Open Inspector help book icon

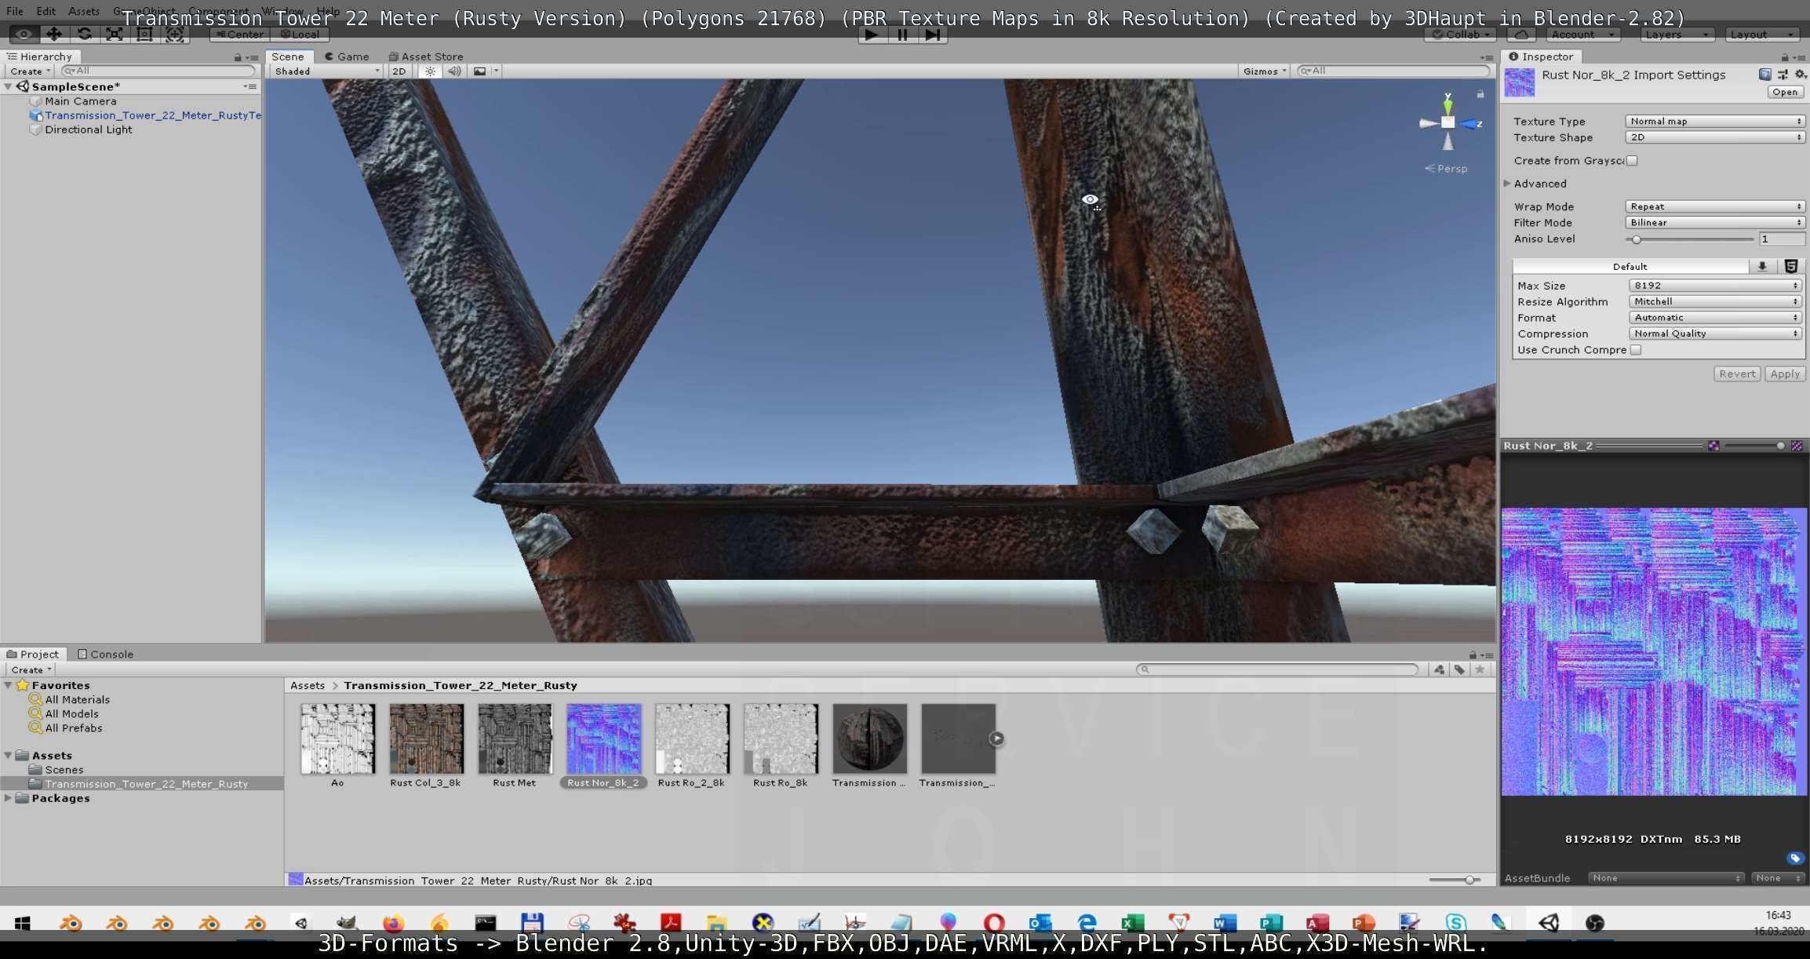tap(1764, 75)
